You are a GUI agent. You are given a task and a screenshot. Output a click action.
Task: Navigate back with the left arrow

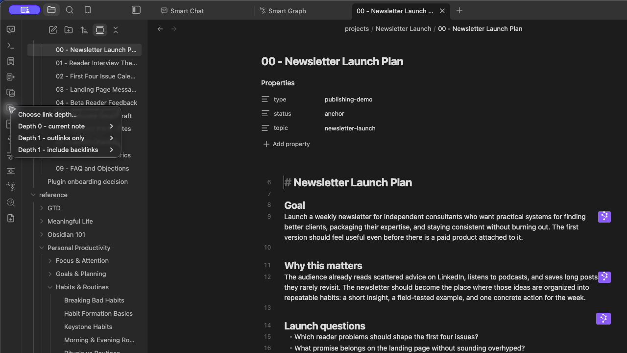pyautogui.click(x=160, y=29)
